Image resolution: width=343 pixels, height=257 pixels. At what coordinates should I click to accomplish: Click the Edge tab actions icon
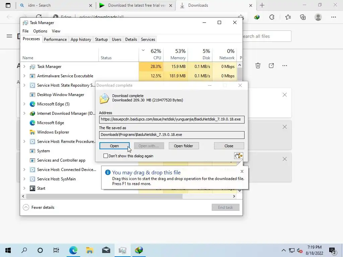pos(8,5)
